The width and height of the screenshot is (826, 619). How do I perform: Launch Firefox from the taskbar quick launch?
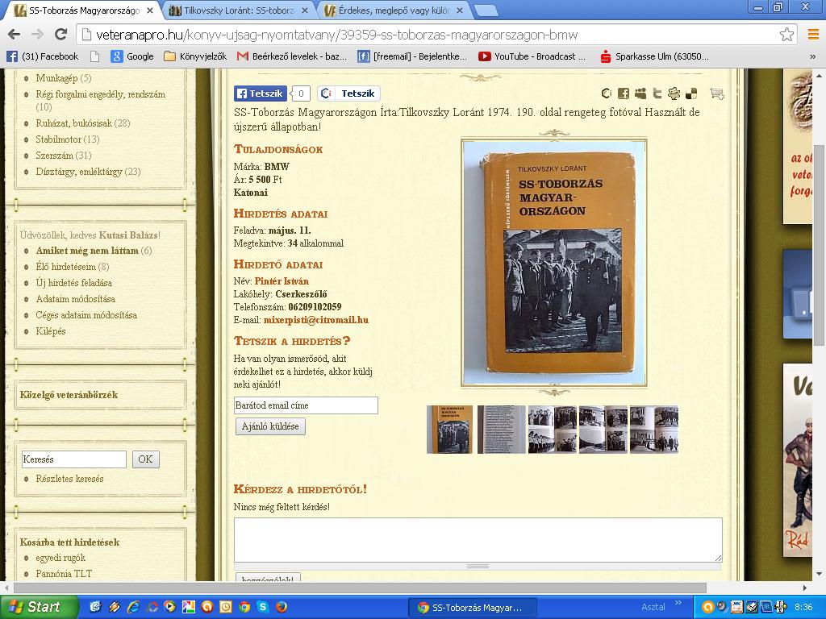pos(281,607)
